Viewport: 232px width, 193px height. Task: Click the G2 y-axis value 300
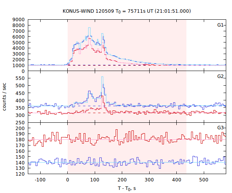(20, 115)
